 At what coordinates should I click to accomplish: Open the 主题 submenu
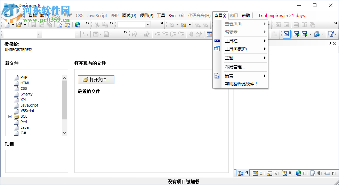tap(240, 58)
